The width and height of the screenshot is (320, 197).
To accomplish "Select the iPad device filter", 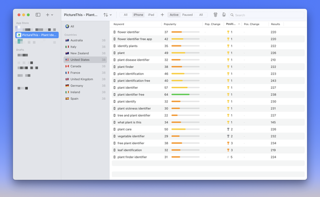I will (151, 15).
